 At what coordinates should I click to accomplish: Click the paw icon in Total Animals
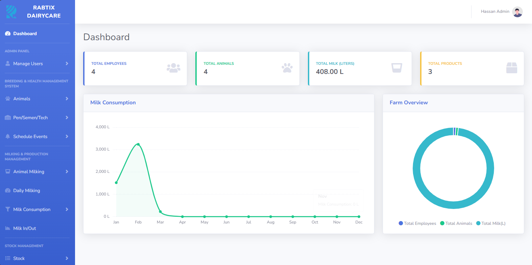point(287,68)
